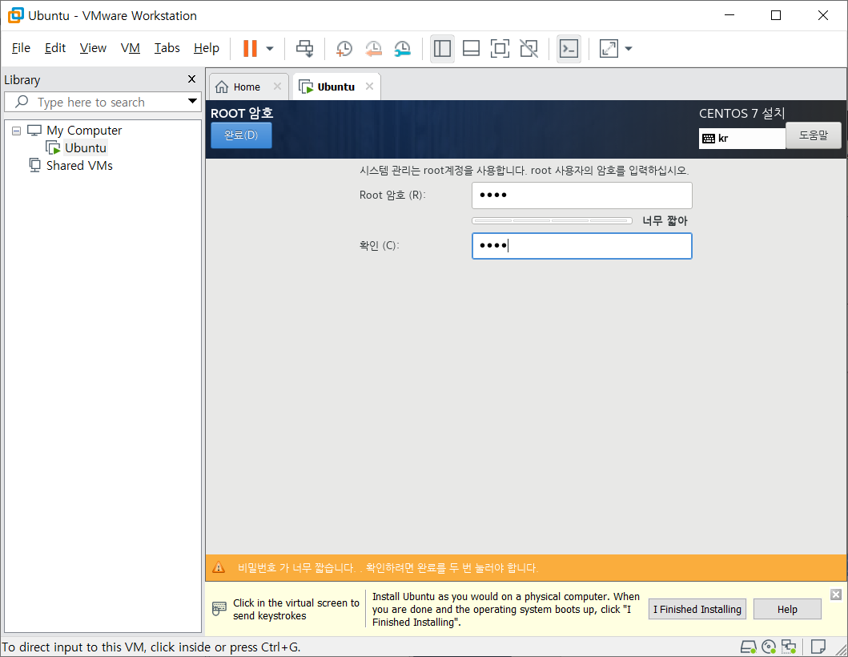Click the password strength bar
The width and height of the screenshot is (848, 657).
[553, 221]
